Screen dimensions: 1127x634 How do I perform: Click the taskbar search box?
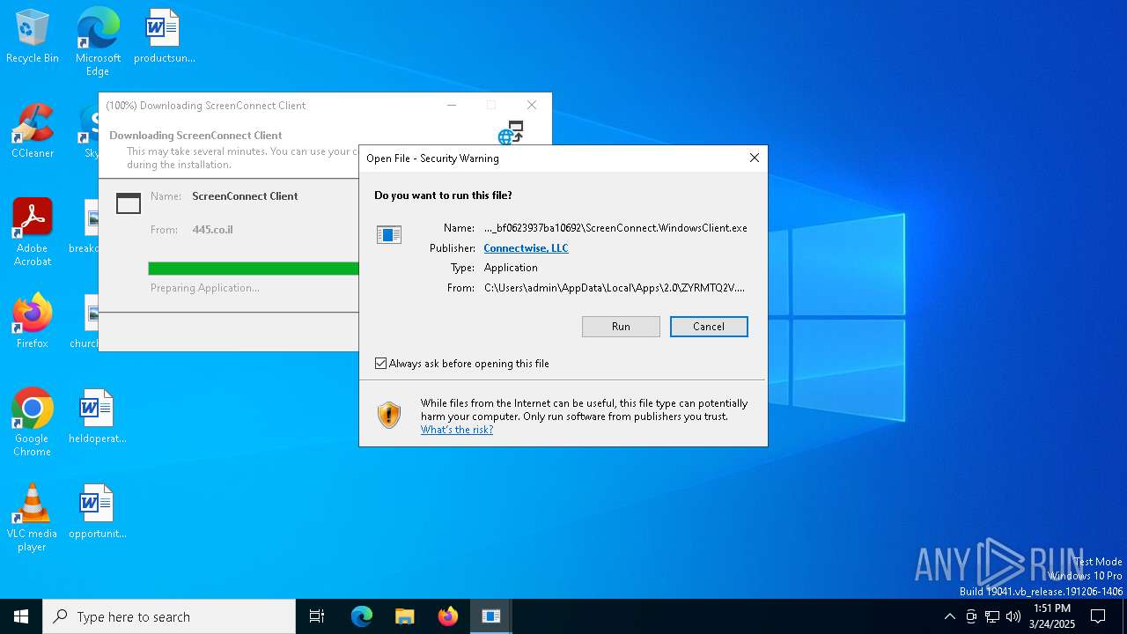coord(169,616)
